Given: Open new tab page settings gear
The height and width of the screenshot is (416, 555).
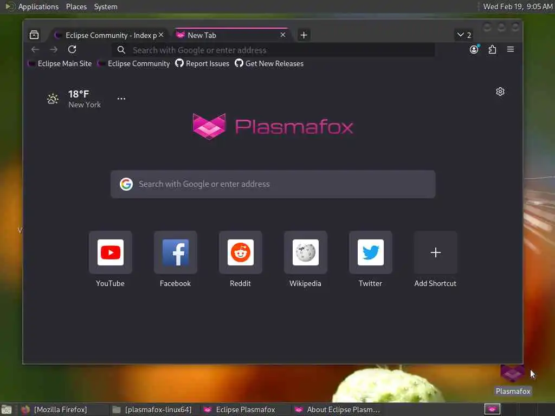Looking at the screenshot, I should click(x=500, y=92).
